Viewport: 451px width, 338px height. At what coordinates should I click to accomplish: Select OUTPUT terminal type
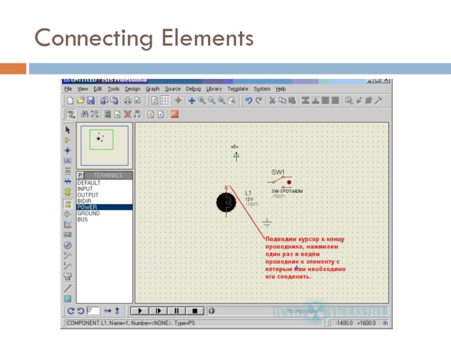click(104, 195)
